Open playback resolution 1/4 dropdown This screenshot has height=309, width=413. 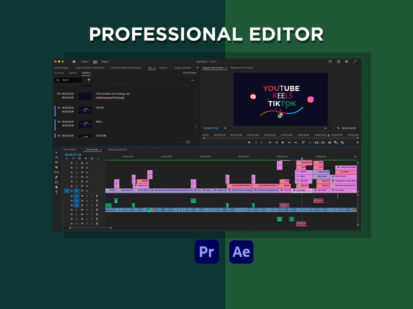point(328,128)
